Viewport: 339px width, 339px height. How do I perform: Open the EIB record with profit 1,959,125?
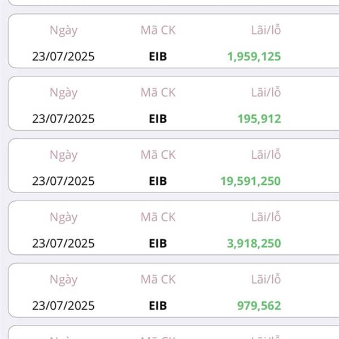pyautogui.click(x=173, y=41)
